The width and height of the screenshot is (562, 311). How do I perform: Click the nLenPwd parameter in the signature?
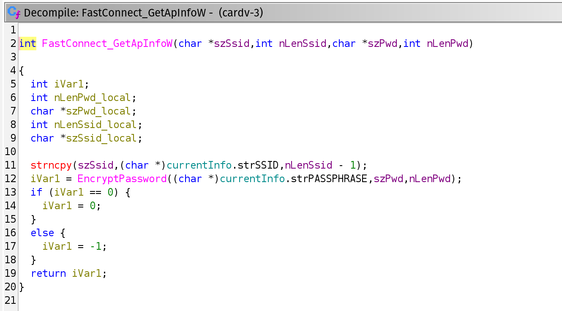pyautogui.click(x=447, y=44)
